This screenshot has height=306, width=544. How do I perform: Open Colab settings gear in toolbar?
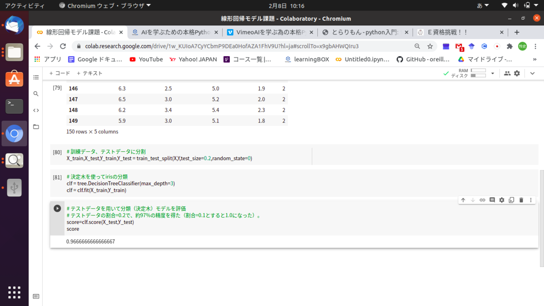click(x=517, y=73)
